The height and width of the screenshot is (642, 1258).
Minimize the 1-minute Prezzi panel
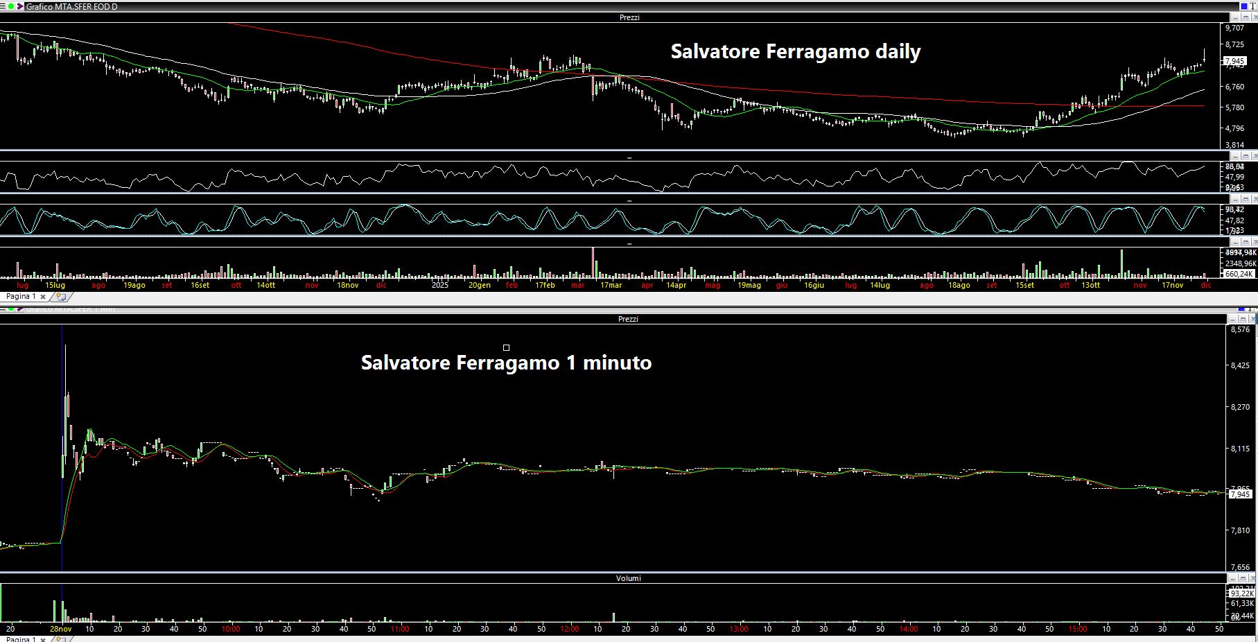pos(1233,319)
